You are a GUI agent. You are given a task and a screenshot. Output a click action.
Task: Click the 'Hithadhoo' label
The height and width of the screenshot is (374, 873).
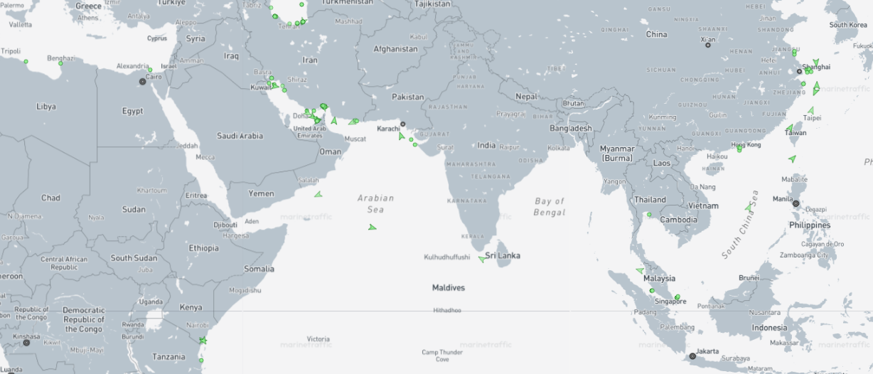pyautogui.click(x=448, y=310)
